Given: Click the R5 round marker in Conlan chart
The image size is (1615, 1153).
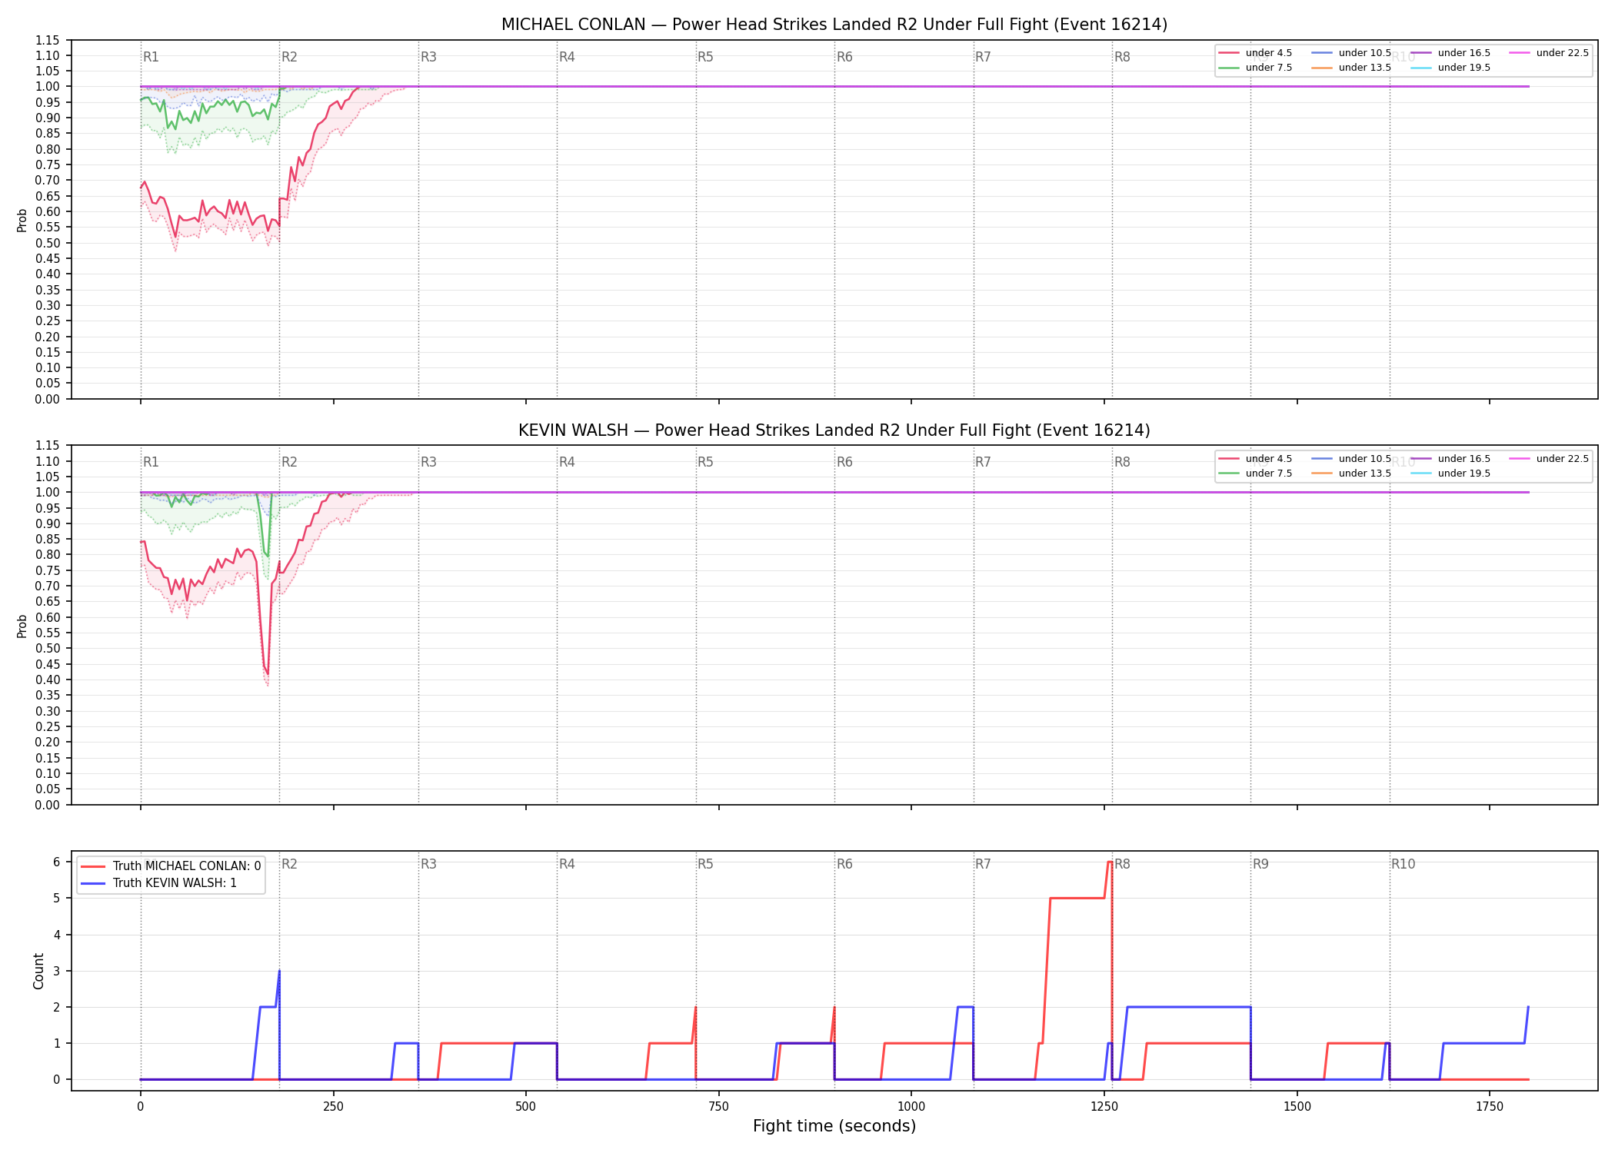Looking at the screenshot, I should (x=705, y=57).
